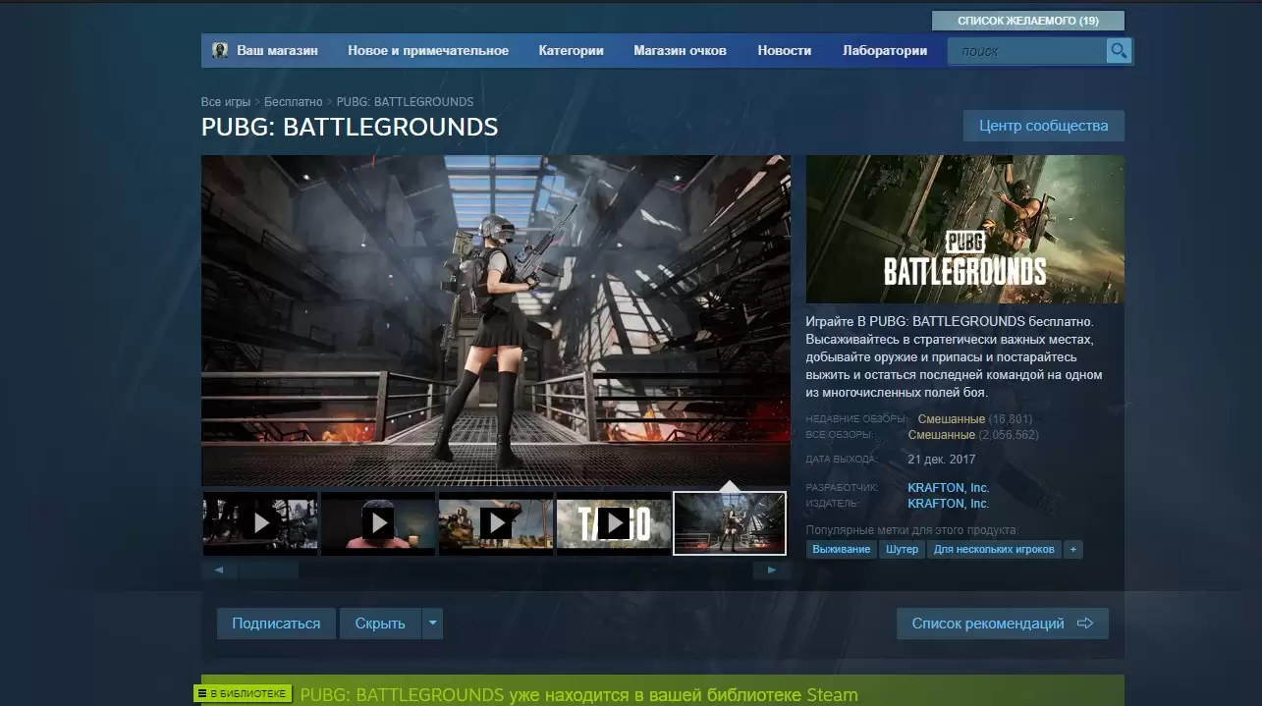Click the thumbnail strip scrollbar handle
This screenshot has height=706, width=1262.
pos(267,570)
